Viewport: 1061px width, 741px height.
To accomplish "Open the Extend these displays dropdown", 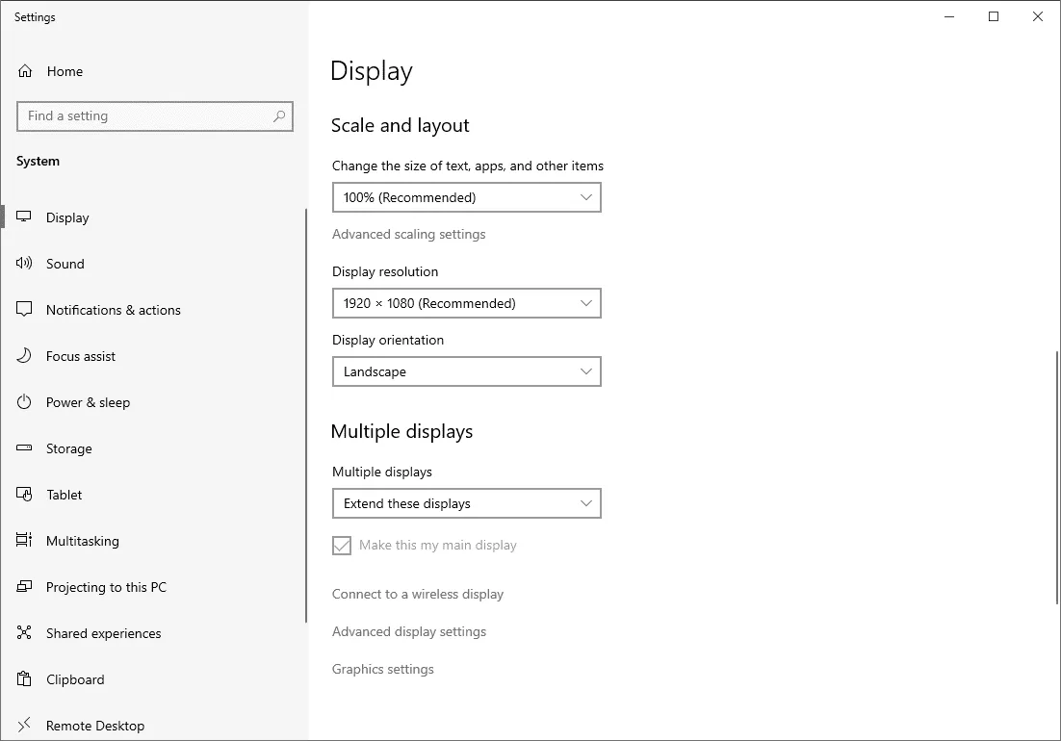I will pos(466,503).
